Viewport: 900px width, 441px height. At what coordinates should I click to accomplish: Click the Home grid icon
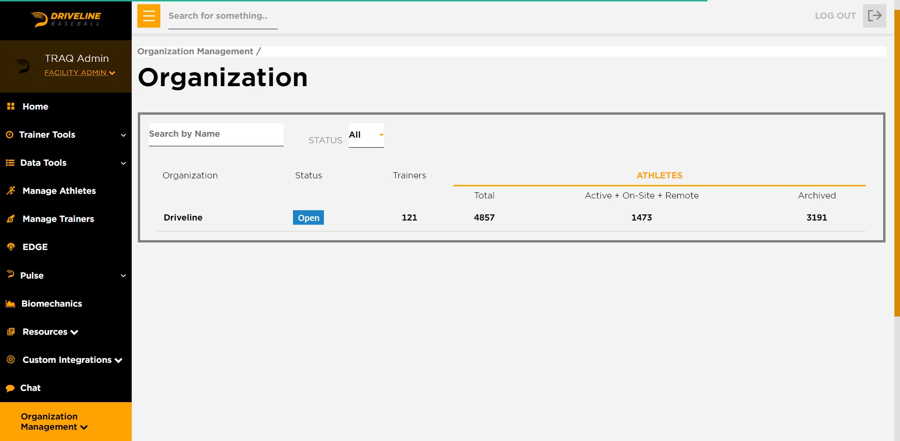[11, 106]
